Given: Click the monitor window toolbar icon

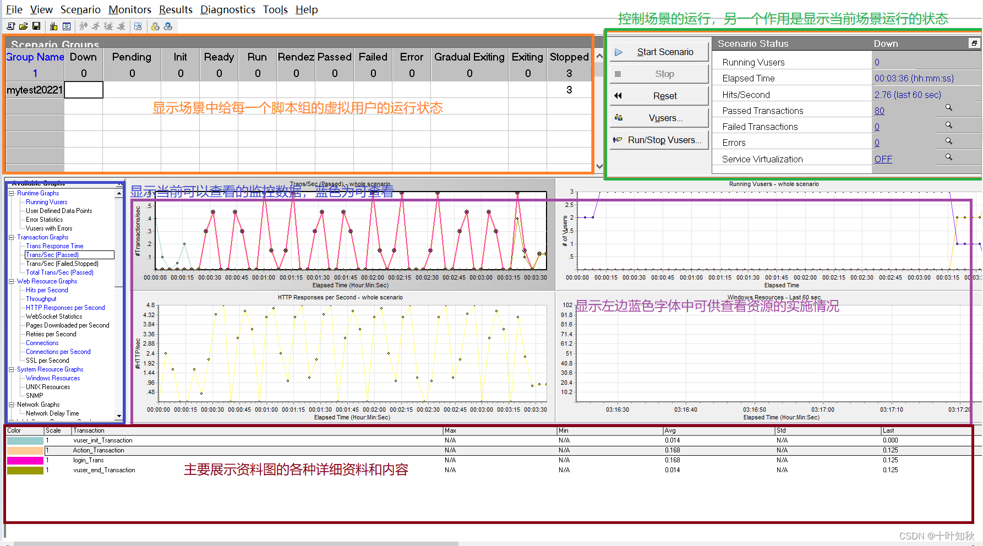Looking at the screenshot, I should [x=67, y=26].
